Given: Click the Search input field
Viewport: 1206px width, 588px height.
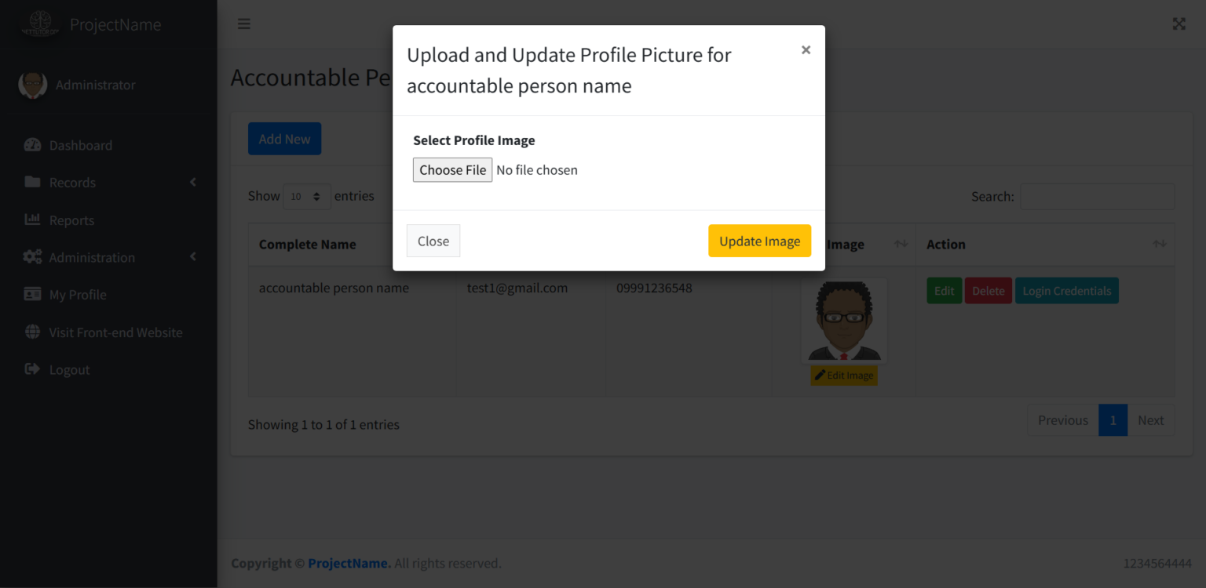Looking at the screenshot, I should click(x=1097, y=196).
